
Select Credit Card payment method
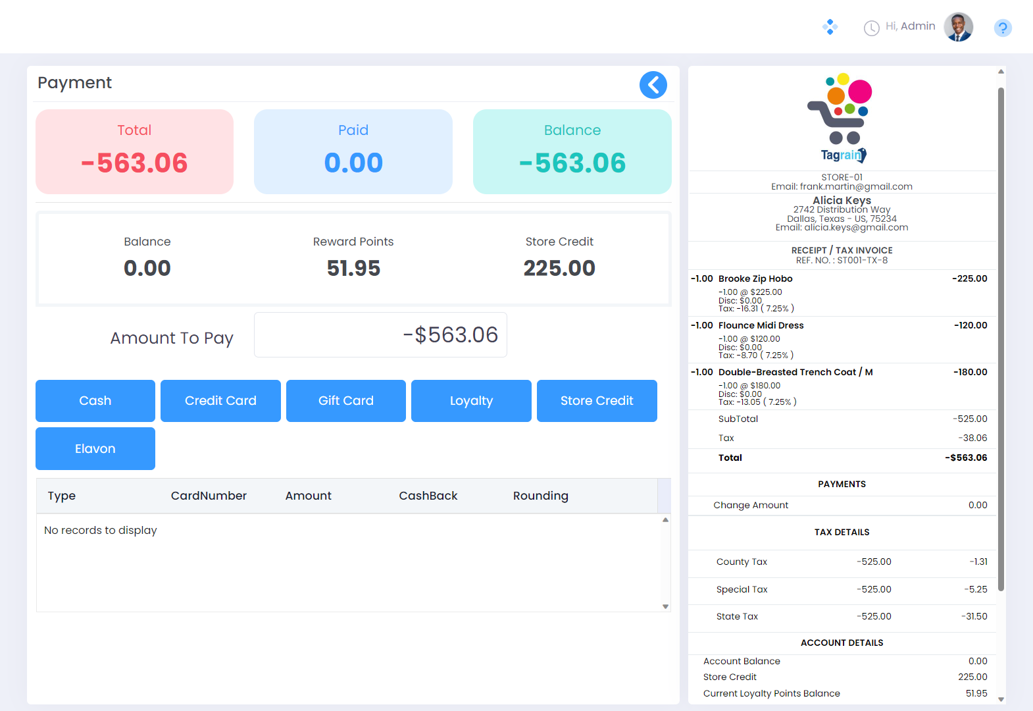(220, 401)
